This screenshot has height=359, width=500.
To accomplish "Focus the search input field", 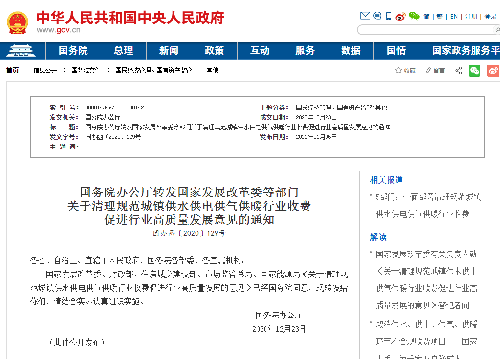I will [425, 30].
